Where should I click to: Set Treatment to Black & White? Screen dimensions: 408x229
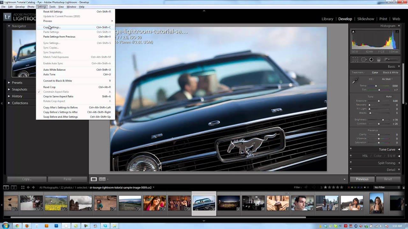pos(390,73)
